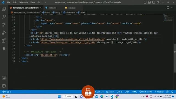Click the Prettier status item
Image resolution: width=176 pixels, height=99 pixels.
click(x=159, y=92)
